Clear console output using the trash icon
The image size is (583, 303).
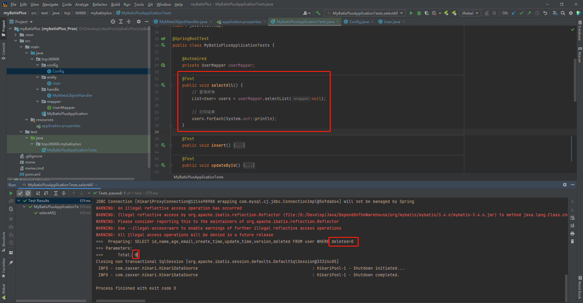tap(572, 241)
